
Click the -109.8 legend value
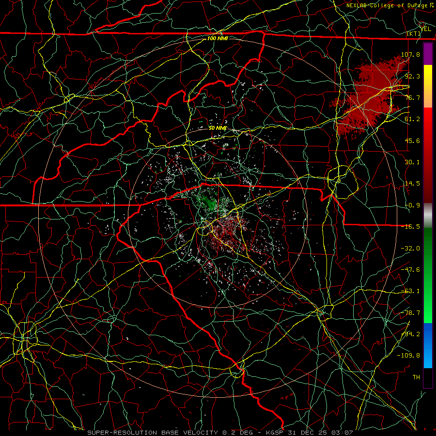408,356
